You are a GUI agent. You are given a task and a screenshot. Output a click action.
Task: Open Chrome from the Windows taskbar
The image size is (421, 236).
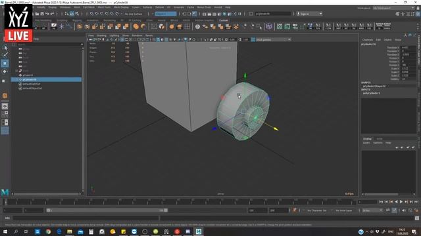pos(48,231)
